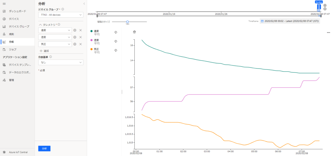Image resolution: width=334 pixels, height=156 pixels.
Task: Toggle visibility of 気圧 series in legend
Action: click(x=115, y=50)
